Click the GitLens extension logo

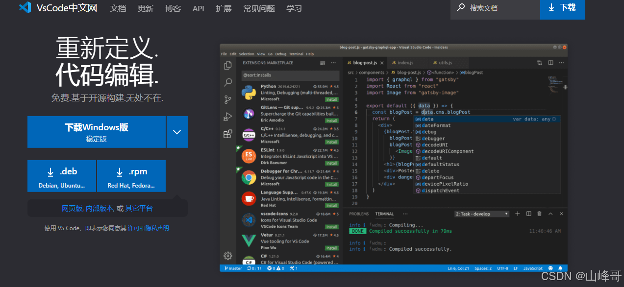coord(249,114)
